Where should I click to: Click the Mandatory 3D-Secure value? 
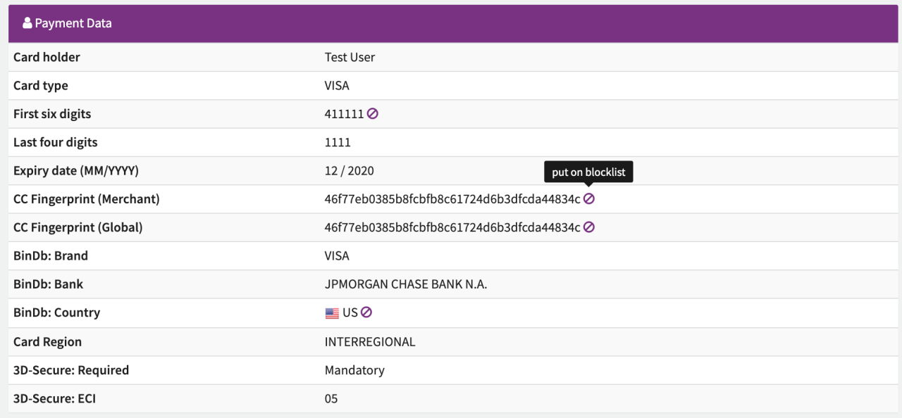coord(354,370)
